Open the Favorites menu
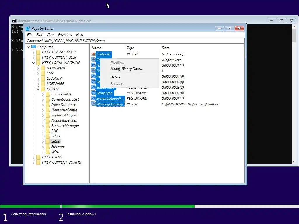This screenshot has height=224, width=299. point(65,35)
